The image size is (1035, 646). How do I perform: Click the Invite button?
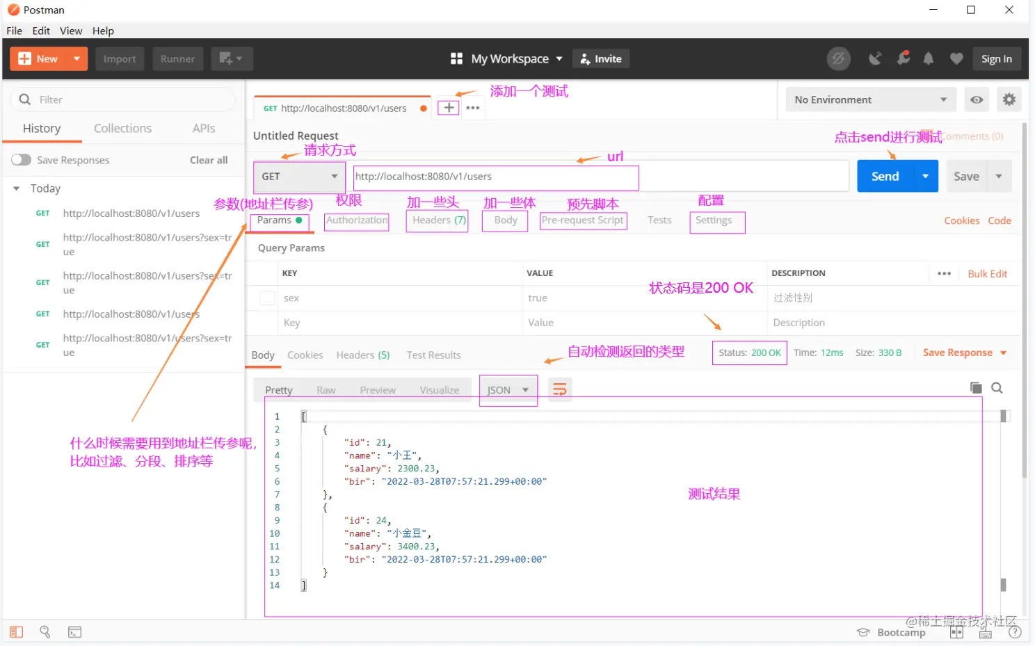(x=601, y=59)
